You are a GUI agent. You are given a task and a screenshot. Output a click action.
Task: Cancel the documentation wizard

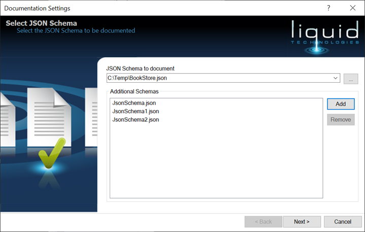[x=343, y=222]
